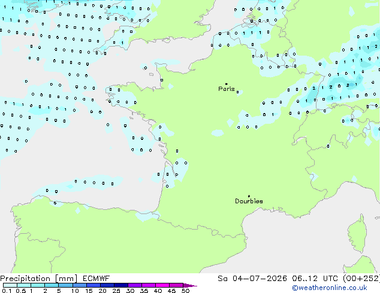The width and height of the screenshot is (380, 293).
Task: Select the purple legend swatch between 30 and 35
Action: pyautogui.click(x=135, y=285)
